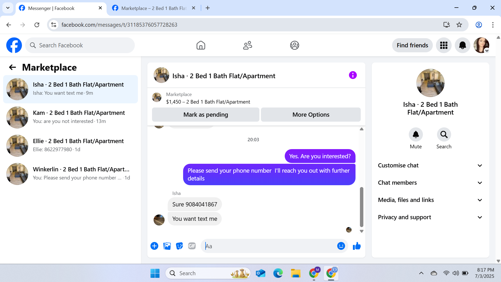Open Windows Start menu
The image size is (501, 282).
[155, 273]
